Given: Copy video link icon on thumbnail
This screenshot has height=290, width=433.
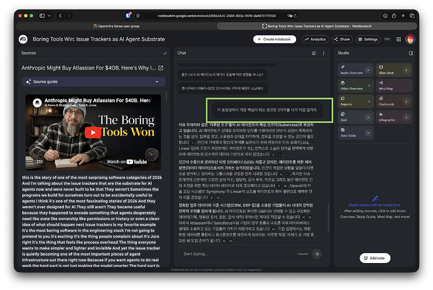Looking at the screenshot, I should 40,162.
